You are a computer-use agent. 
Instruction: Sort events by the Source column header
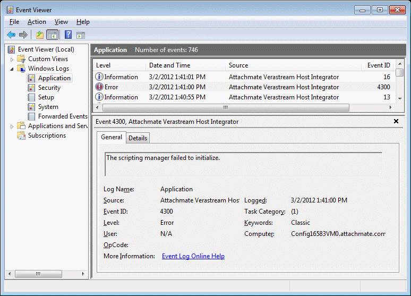293,65
